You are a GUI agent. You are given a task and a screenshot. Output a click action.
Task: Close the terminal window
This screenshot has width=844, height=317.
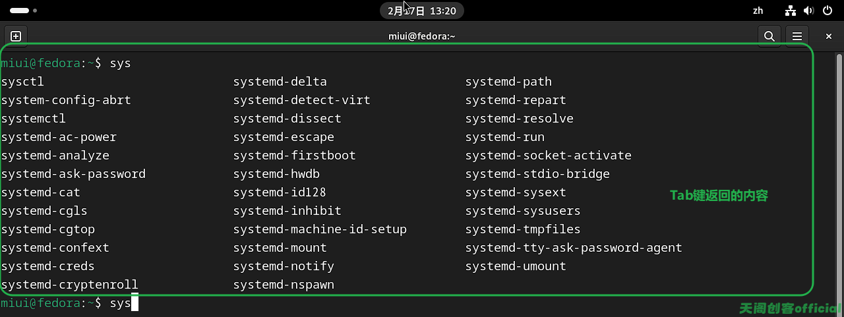[x=829, y=36]
